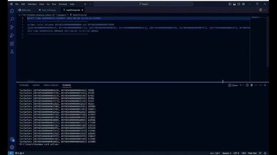The image size is (277, 155).
Task: Switch to the Debug Console tab
Action: [x=51, y=85]
